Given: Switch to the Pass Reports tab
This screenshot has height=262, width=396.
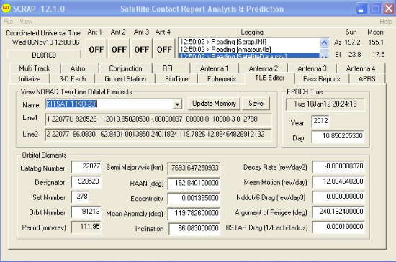Looking at the screenshot, I should [x=322, y=79].
